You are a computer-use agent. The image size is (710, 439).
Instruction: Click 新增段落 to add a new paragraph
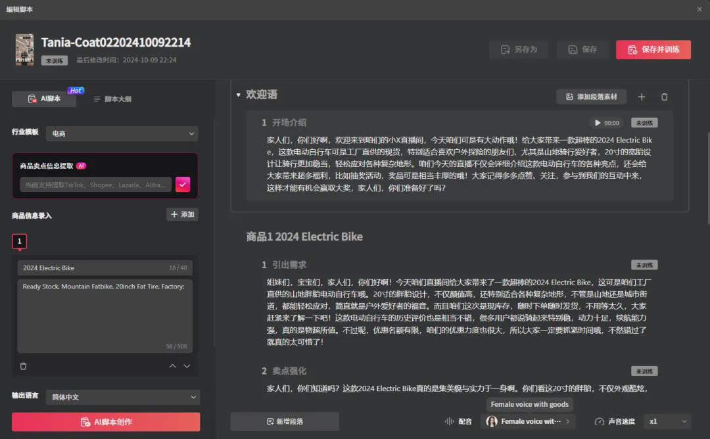[284, 421]
